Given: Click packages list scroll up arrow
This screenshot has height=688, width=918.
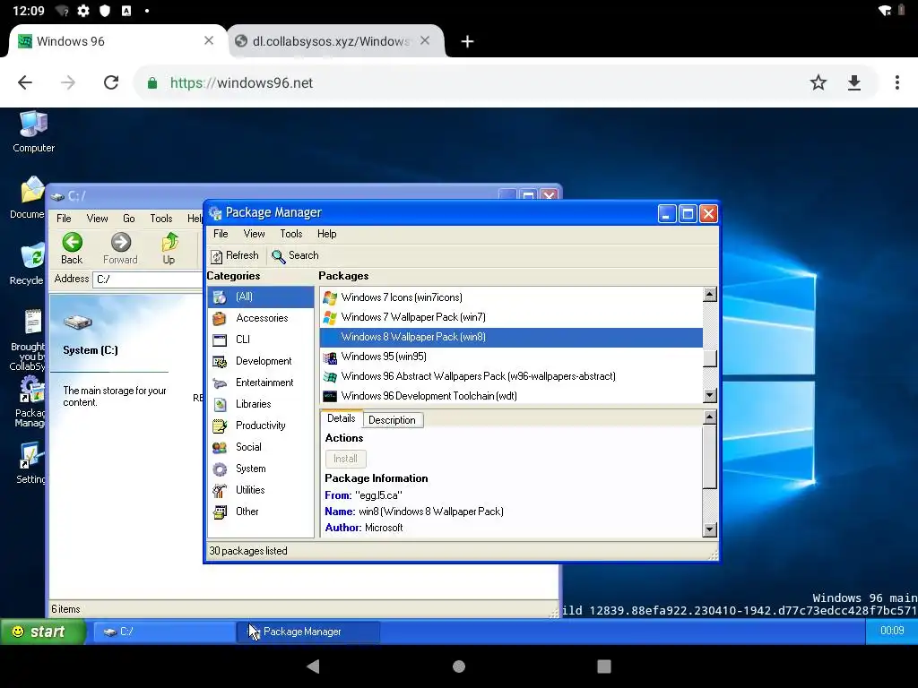Looking at the screenshot, I should (x=710, y=294).
